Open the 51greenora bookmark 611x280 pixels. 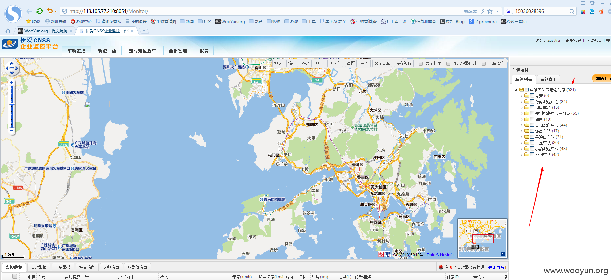click(x=483, y=21)
